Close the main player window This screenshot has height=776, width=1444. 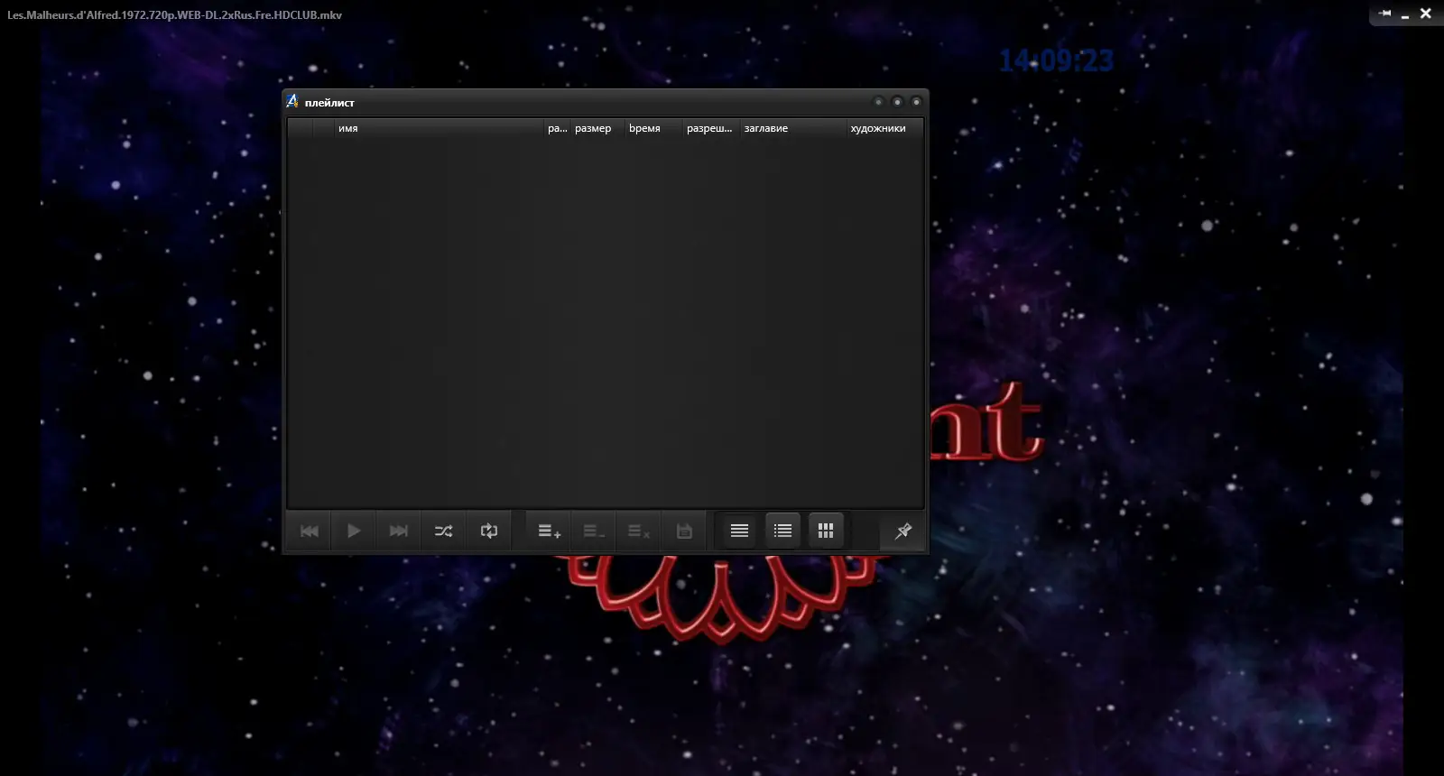click(1426, 14)
